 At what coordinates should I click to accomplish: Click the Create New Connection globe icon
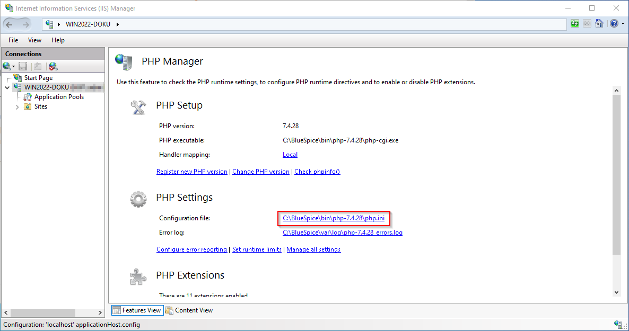tap(7, 66)
